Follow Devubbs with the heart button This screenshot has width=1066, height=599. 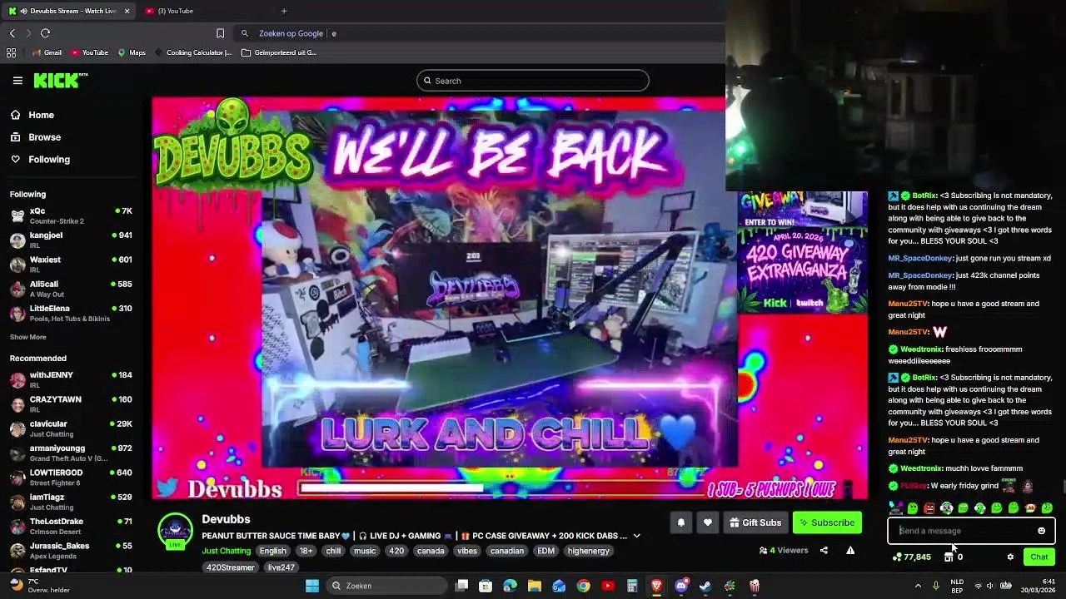[x=707, y=522]
